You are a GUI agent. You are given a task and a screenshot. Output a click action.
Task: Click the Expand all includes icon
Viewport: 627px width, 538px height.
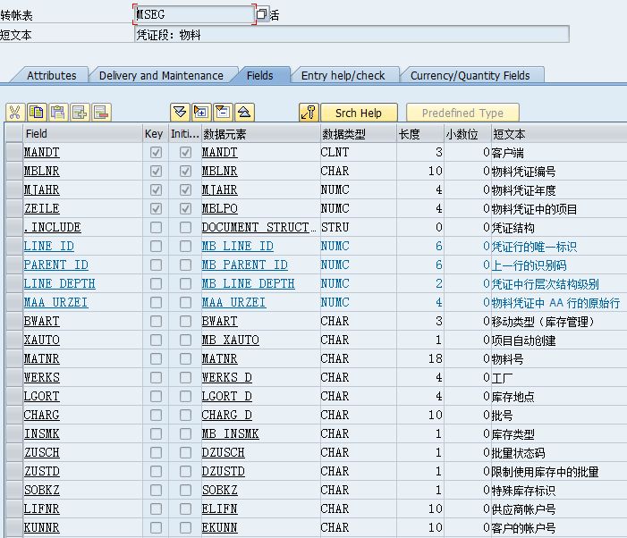coord(180,113)
